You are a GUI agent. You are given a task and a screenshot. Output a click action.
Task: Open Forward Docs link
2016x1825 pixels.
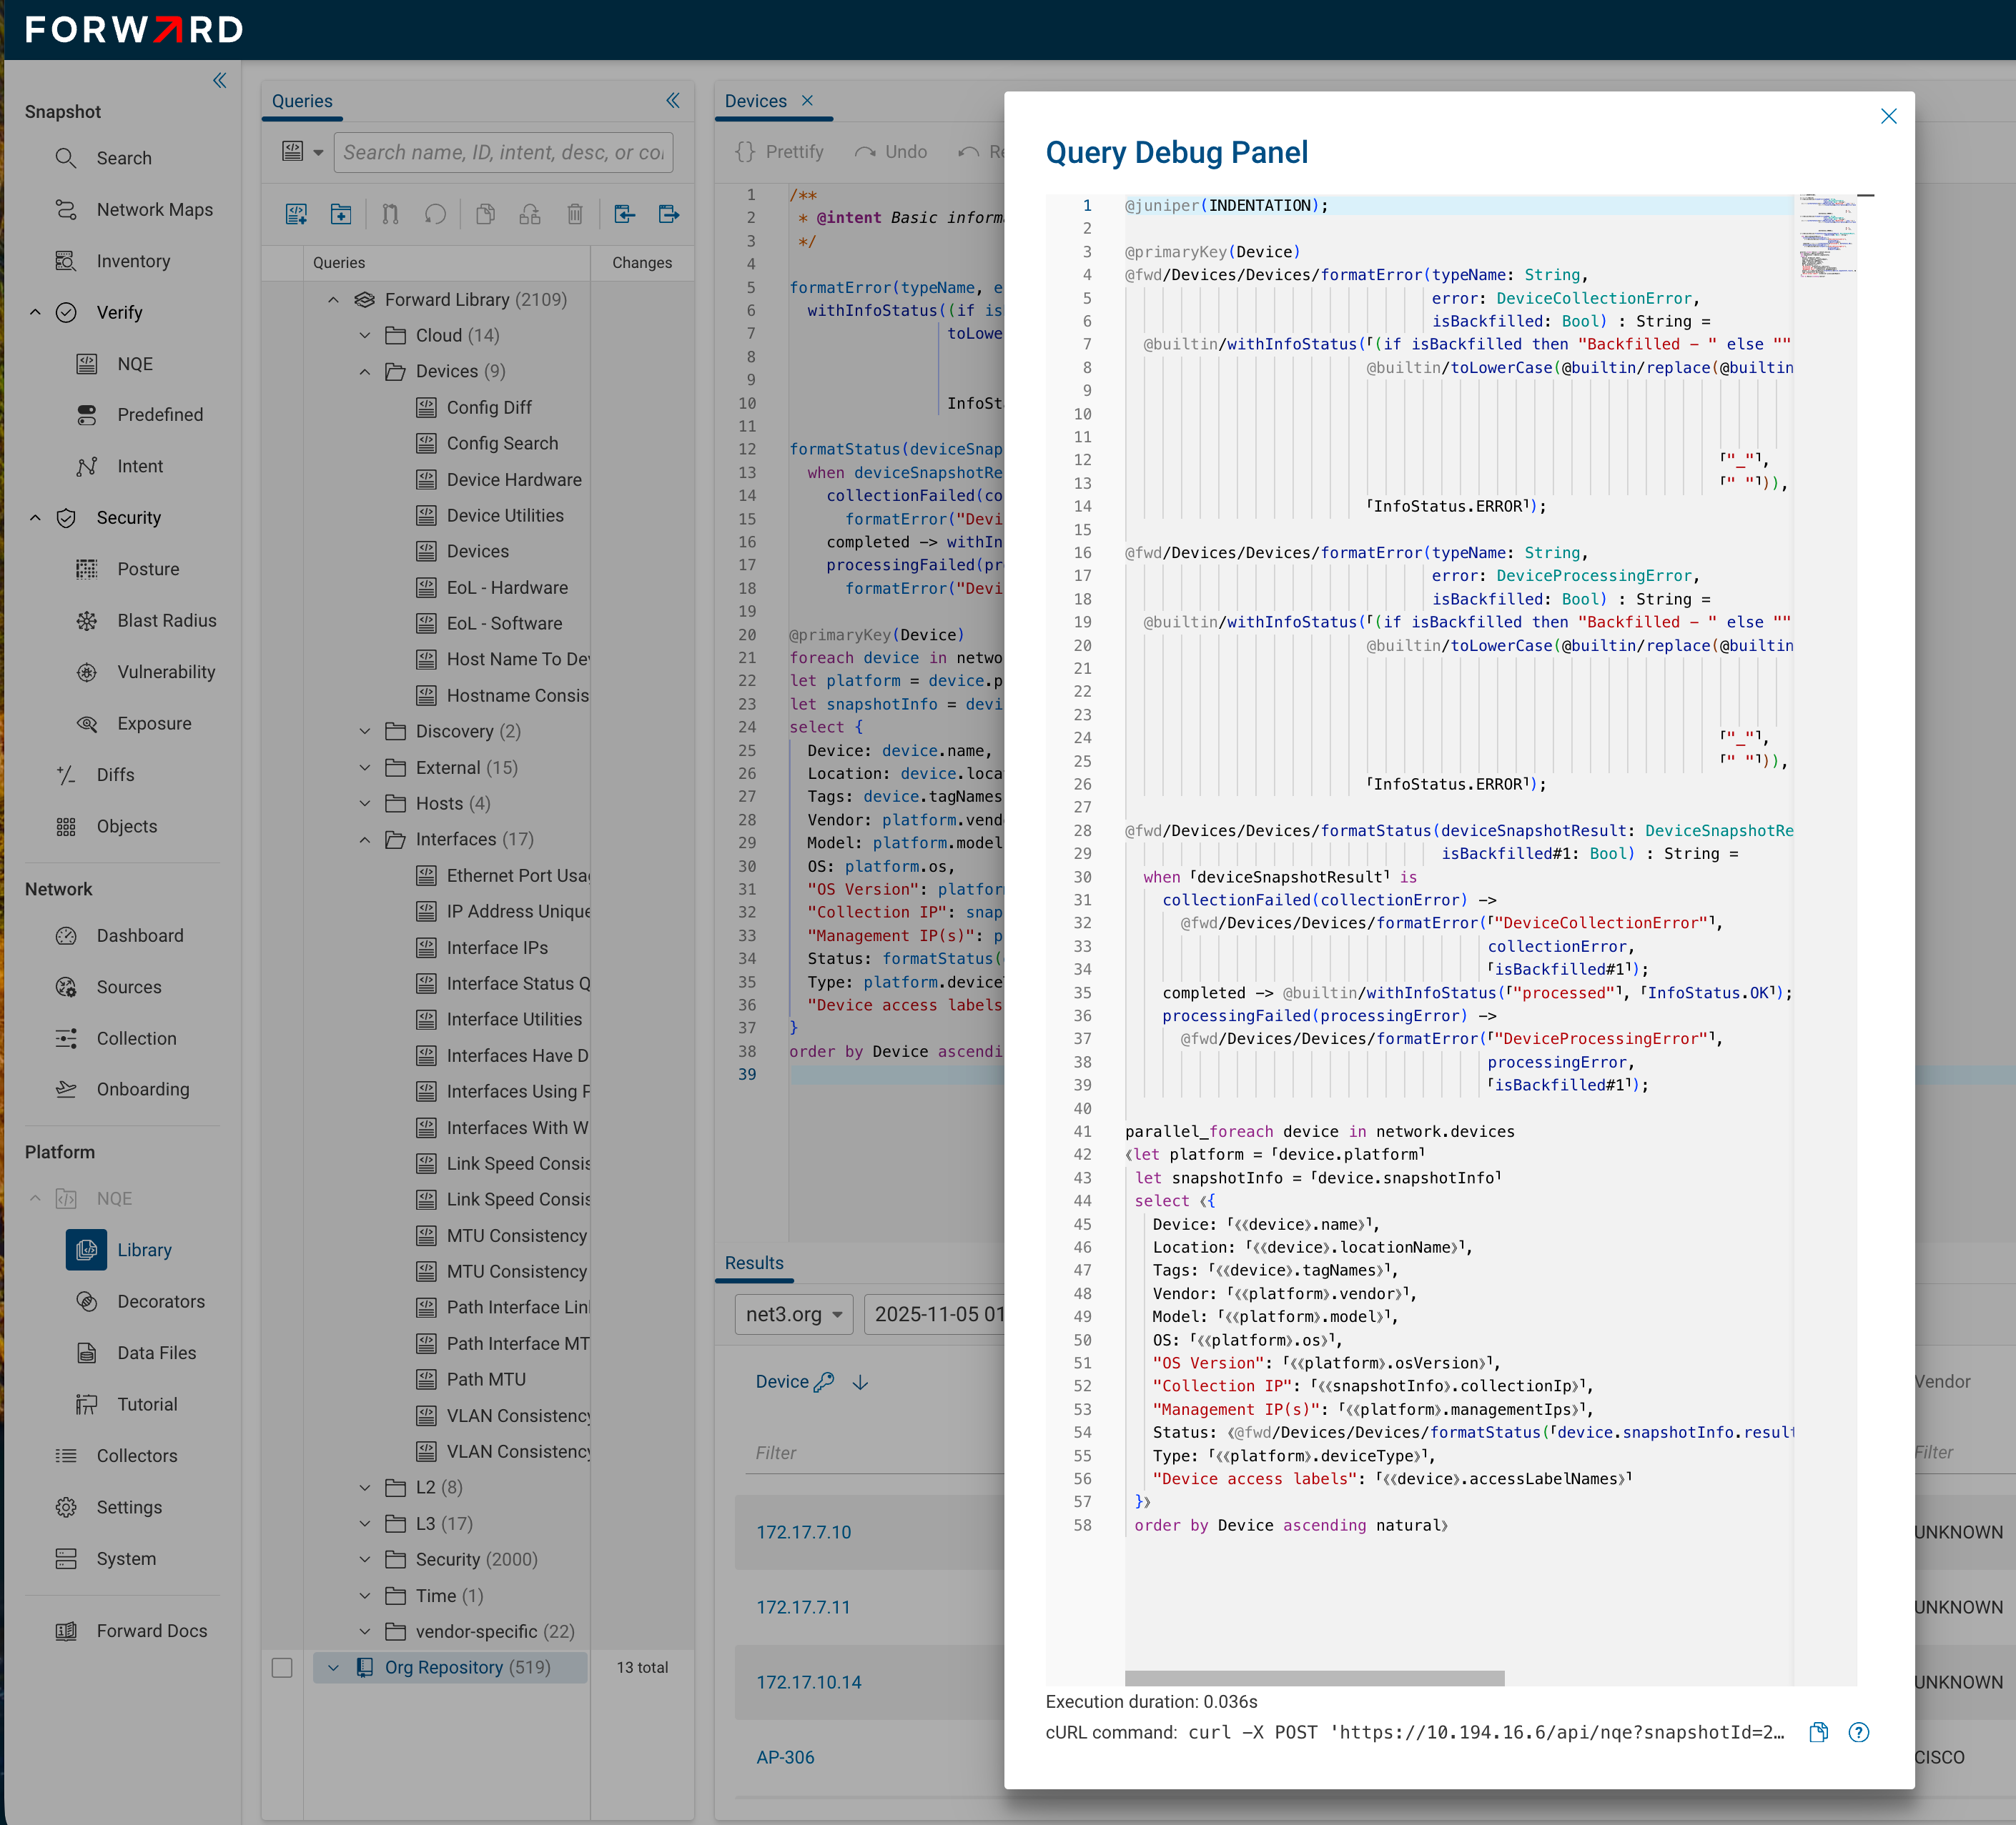(152, 1631)
